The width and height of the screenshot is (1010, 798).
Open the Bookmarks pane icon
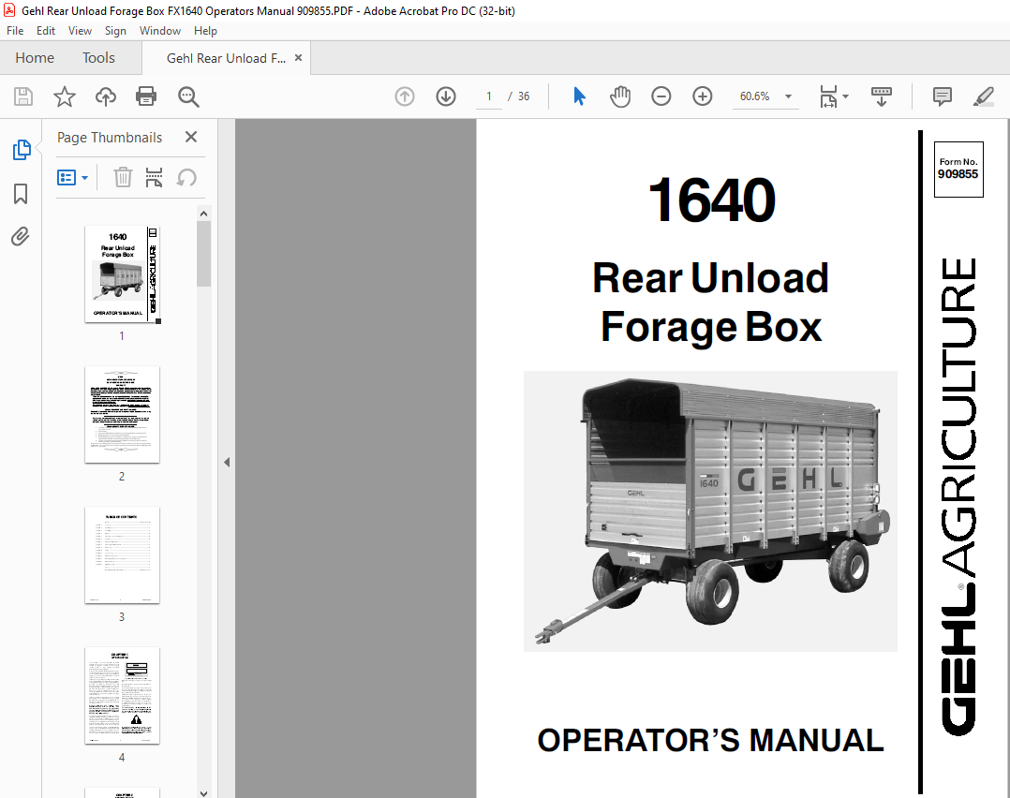pyautogui.click(x=21, y=193)
